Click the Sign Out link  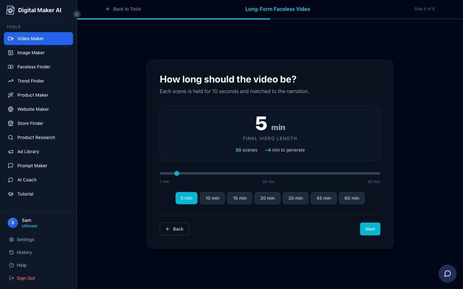point(22,278)
